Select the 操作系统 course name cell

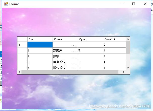point(65,67)
